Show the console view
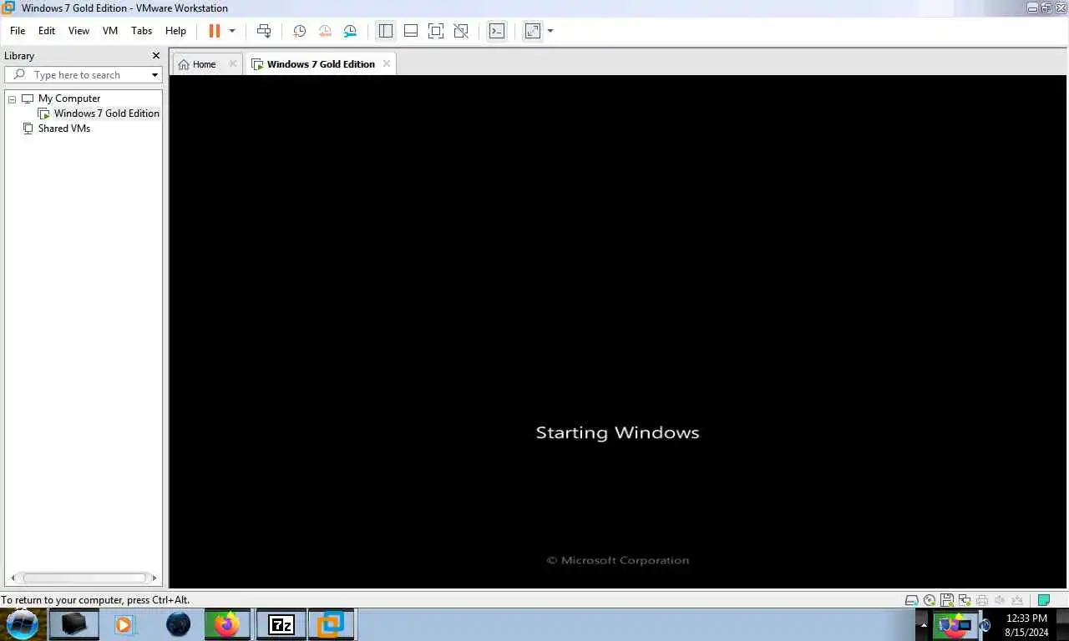The image size is (1069, 641). [x=497, y=31]
